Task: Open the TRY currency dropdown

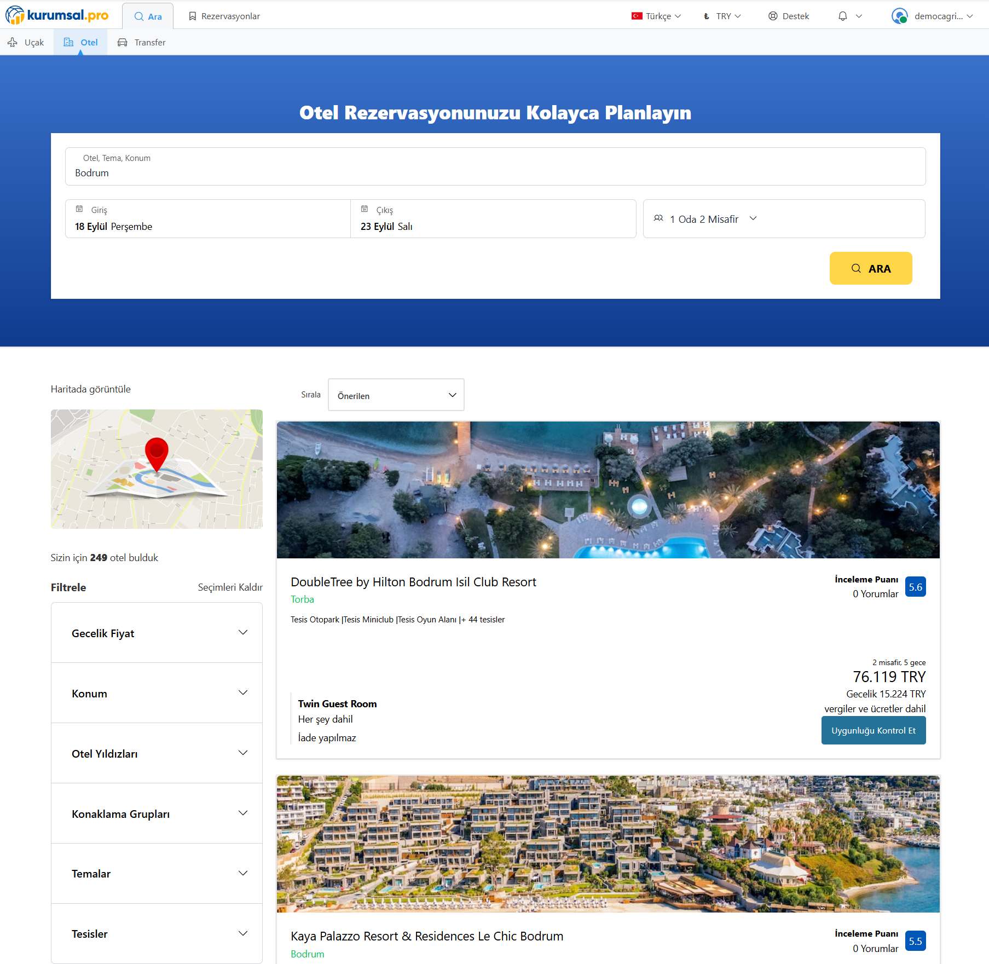Action: tap(722, 16)
